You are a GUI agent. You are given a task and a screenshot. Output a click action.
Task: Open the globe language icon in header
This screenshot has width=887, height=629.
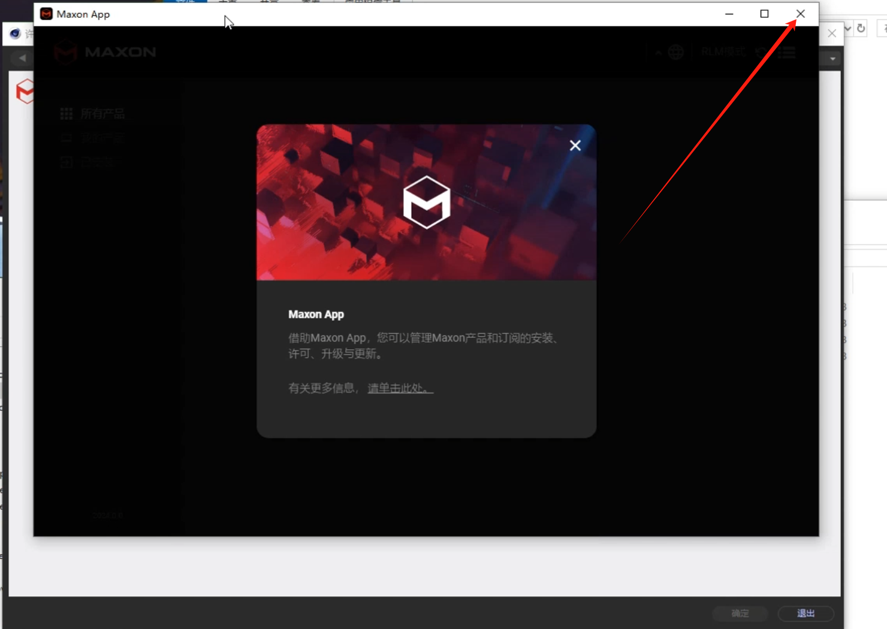click(676, 53)
